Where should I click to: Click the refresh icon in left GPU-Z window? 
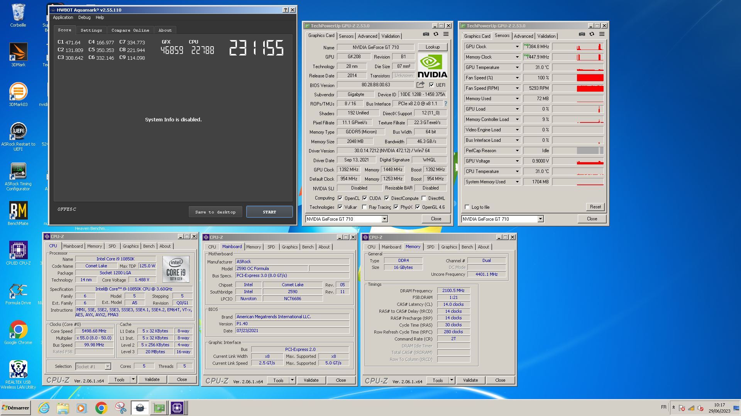(436, 34)
